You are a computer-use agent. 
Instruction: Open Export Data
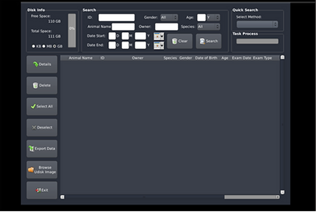(42, 149)
